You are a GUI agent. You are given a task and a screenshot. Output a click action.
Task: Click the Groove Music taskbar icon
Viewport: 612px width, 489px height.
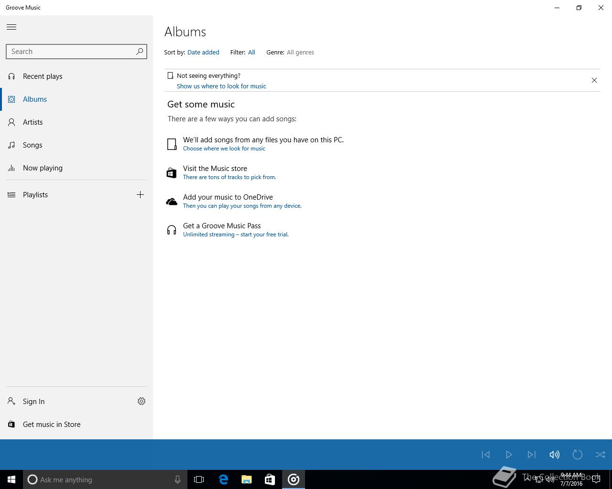[294, 479]
